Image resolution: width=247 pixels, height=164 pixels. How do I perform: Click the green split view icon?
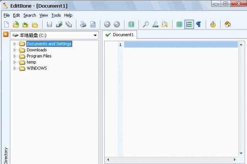click(131, 25)
